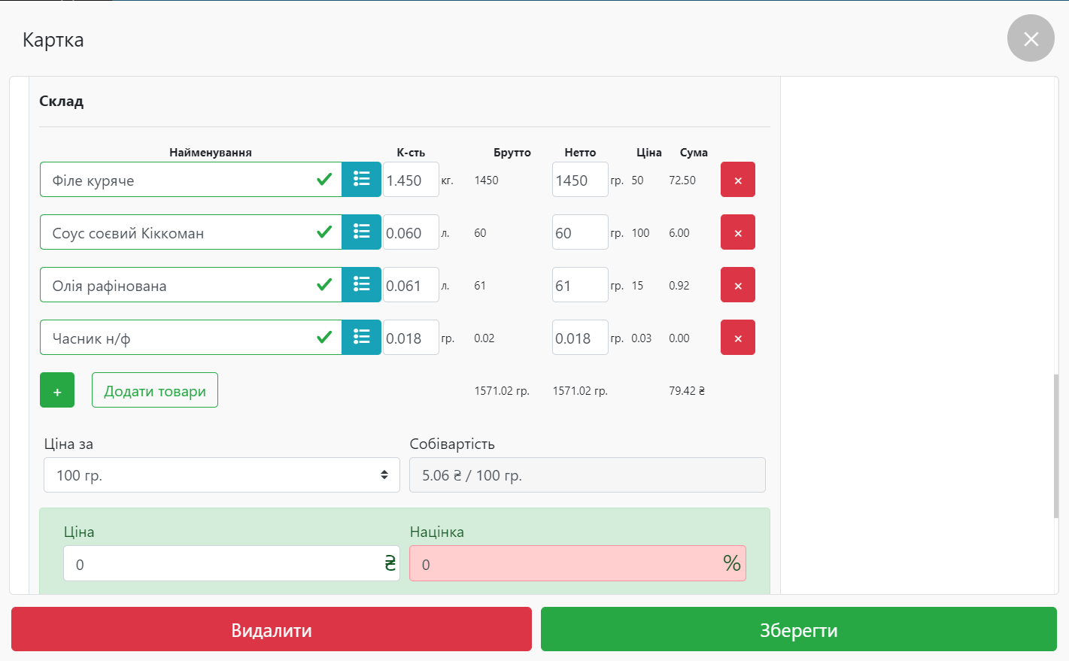The height and width of the screenshot is (661, 1069).
Task: Focus the Ціна price input field
Action: (x=221, y=564)
